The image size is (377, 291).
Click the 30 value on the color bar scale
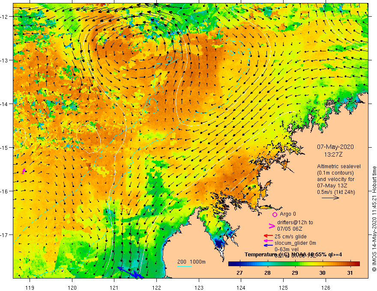(x=323, y=273)
